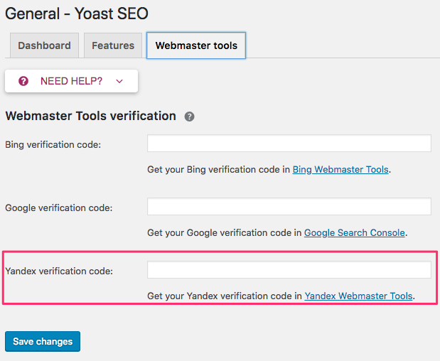Click the 'General - Yoast SEO' page title

pos(77,14)
